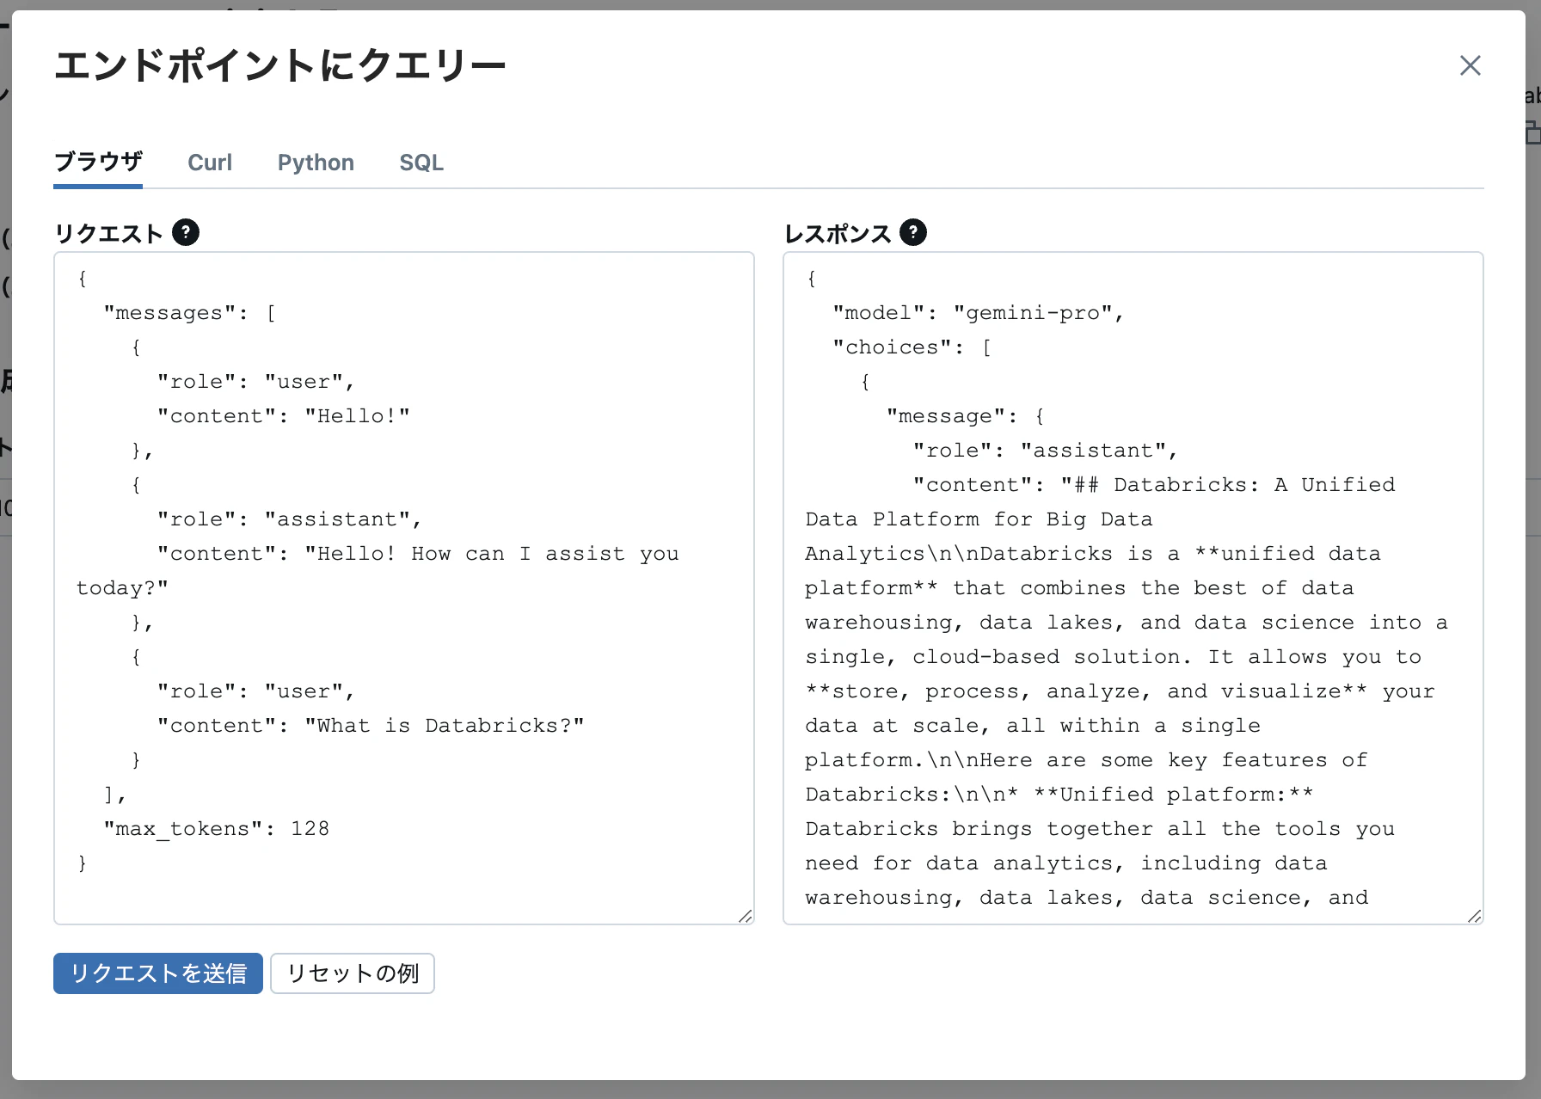Switch to the ブラウザ tab

(x=98, y=162)
